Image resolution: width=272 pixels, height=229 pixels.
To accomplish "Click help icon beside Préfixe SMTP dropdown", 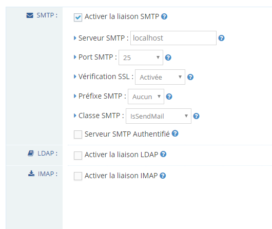I will pos(169,97).
